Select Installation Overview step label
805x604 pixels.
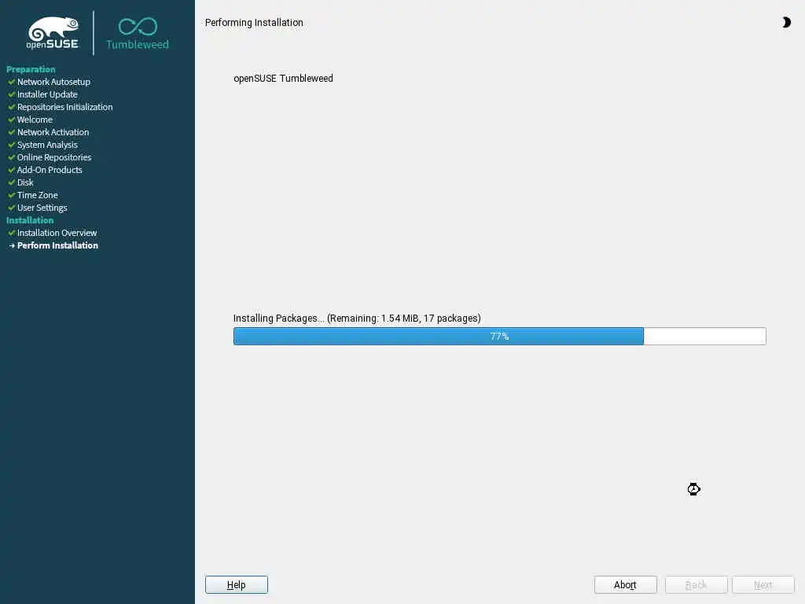pos(57,233)
